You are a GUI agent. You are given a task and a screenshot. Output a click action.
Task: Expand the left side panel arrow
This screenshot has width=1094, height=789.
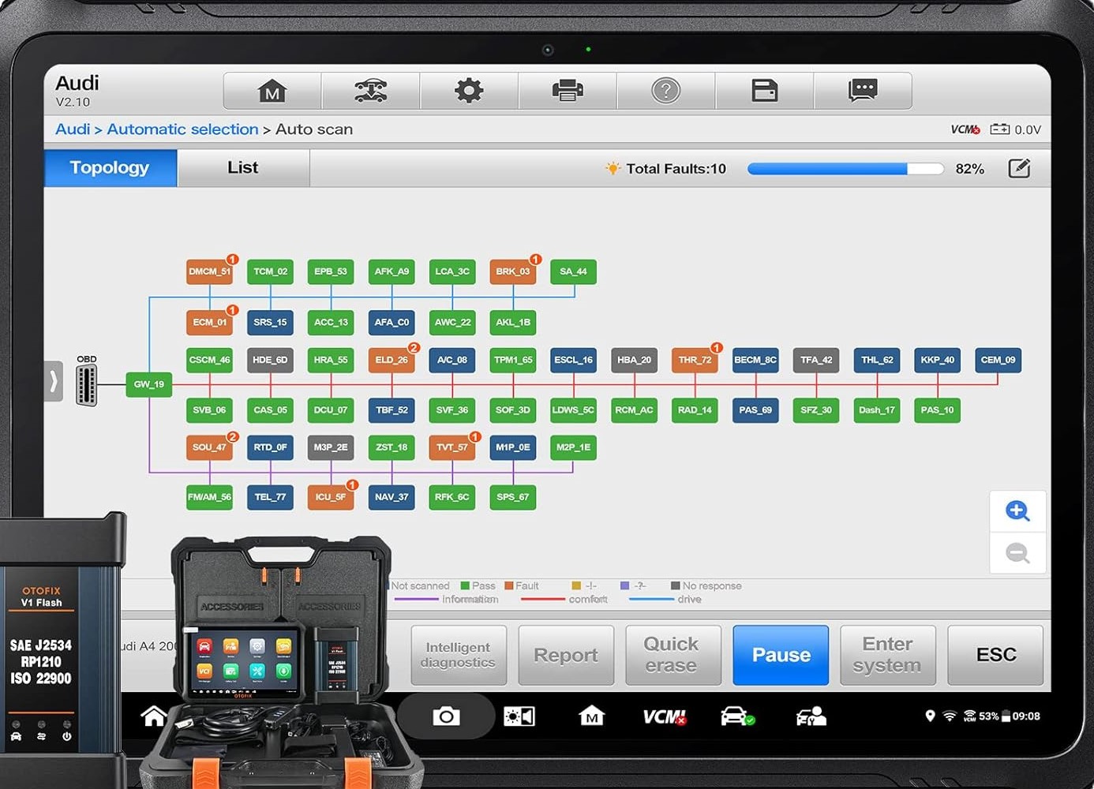54,382
